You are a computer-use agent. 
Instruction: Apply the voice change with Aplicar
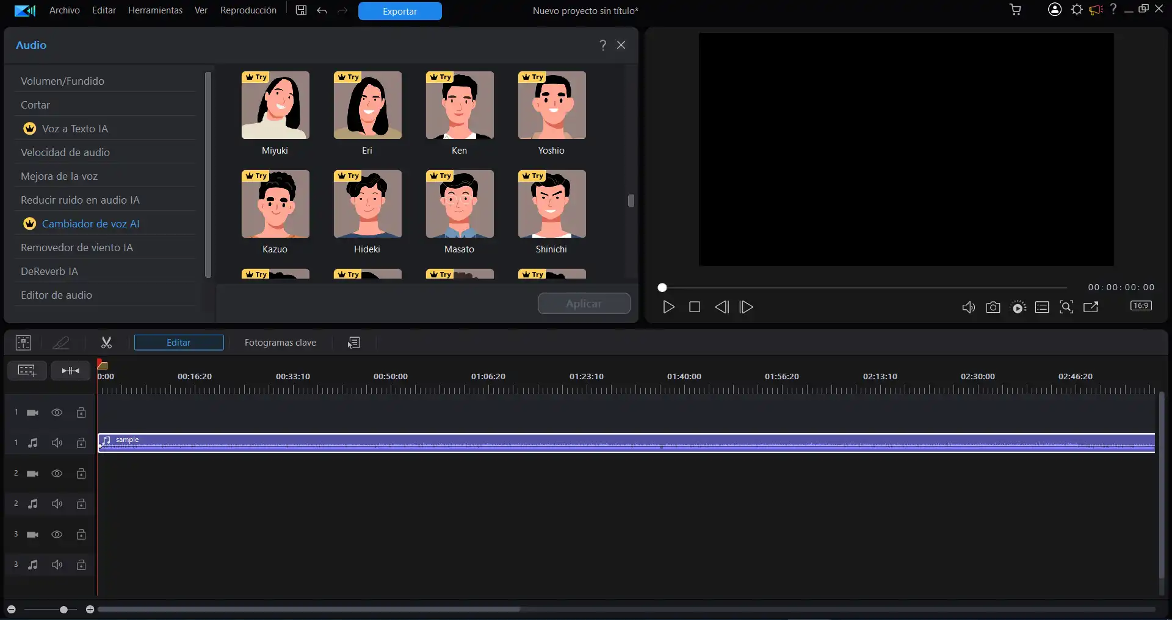pos(584,303)
